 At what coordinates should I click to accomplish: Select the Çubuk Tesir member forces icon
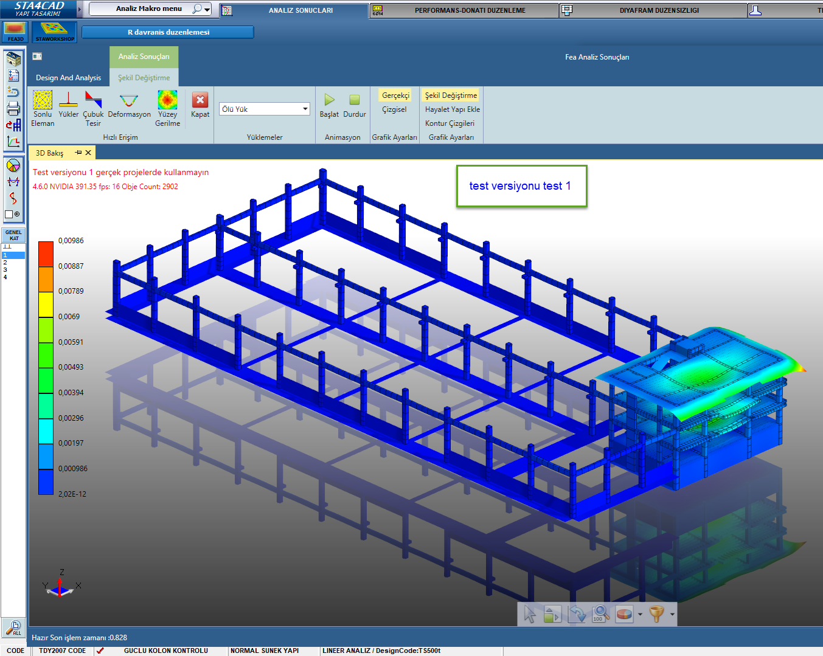tap(93, 101)
